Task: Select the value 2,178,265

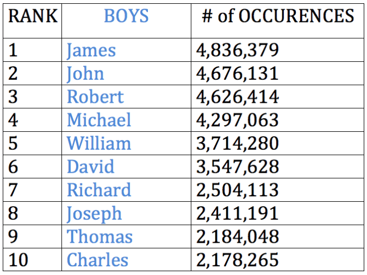Action: (x=238, y=260)
